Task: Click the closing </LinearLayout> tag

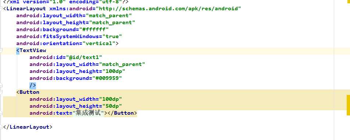Action: (x=28, y=127)
